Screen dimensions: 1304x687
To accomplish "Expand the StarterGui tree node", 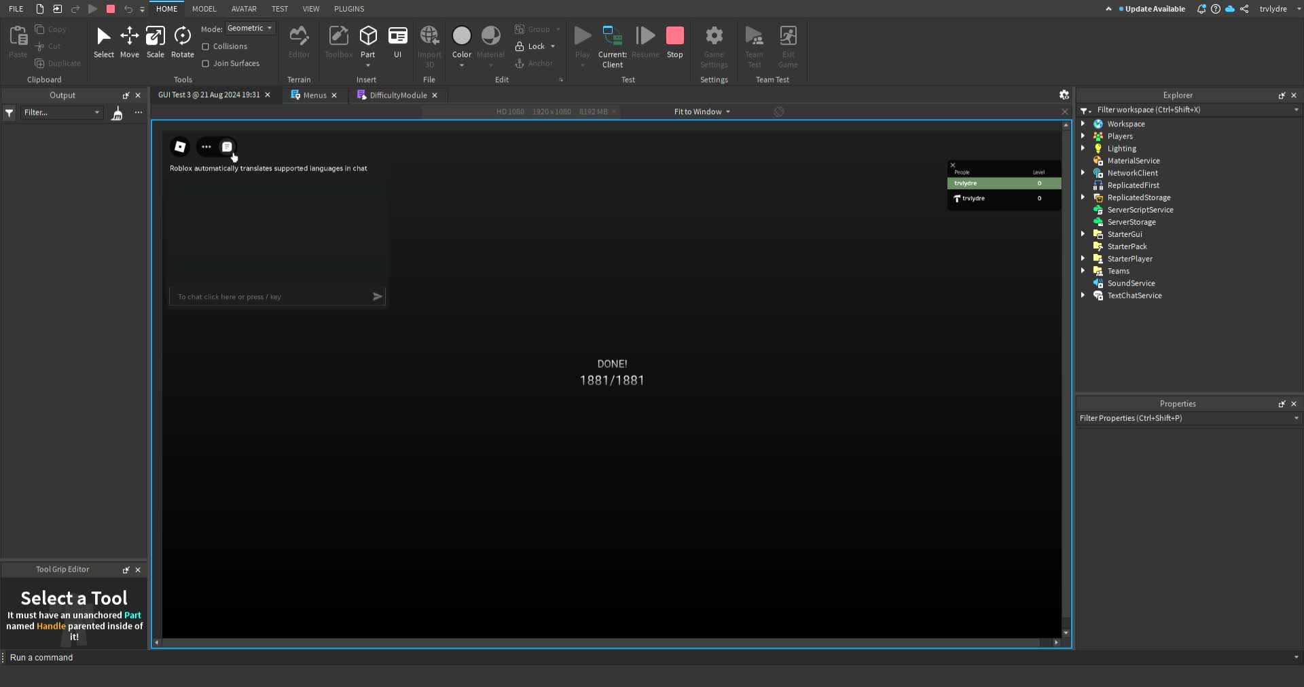I will click(1083, 234).
